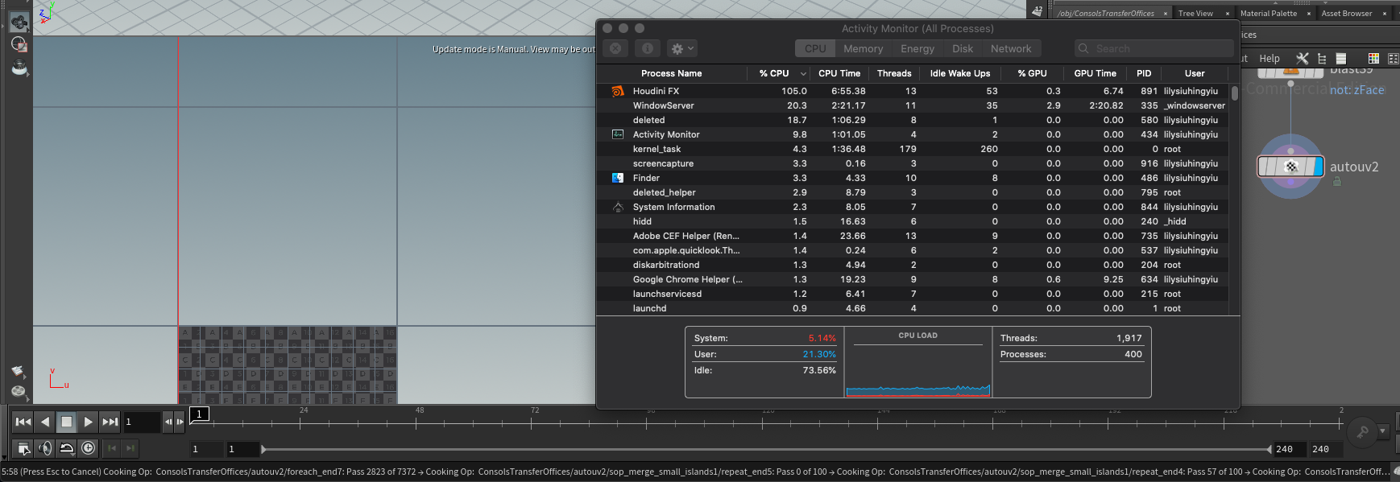
Task: Sort by Idle Wake Ups column
Action: 960,73
